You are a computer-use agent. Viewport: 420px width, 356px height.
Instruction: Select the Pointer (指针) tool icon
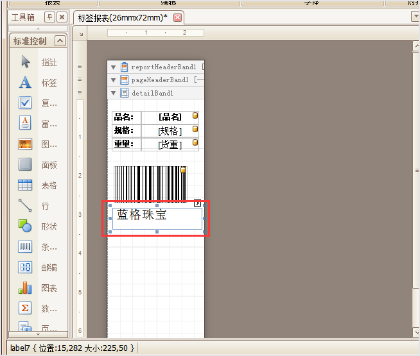click(x=26, y=62)
